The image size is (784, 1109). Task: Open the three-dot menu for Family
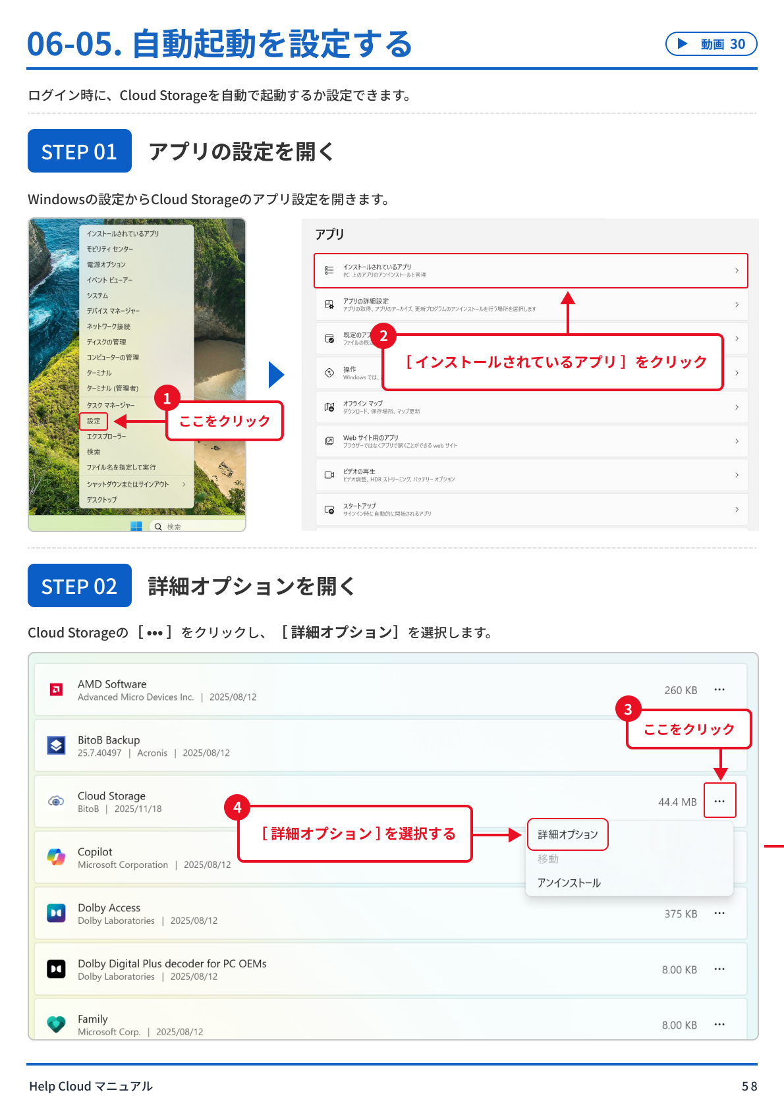(719, 1025)
